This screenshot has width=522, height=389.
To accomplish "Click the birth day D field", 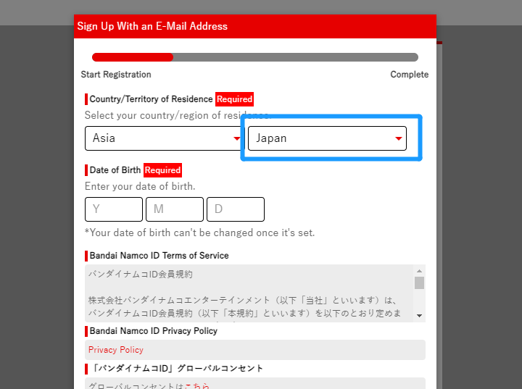I will [236, 209].
